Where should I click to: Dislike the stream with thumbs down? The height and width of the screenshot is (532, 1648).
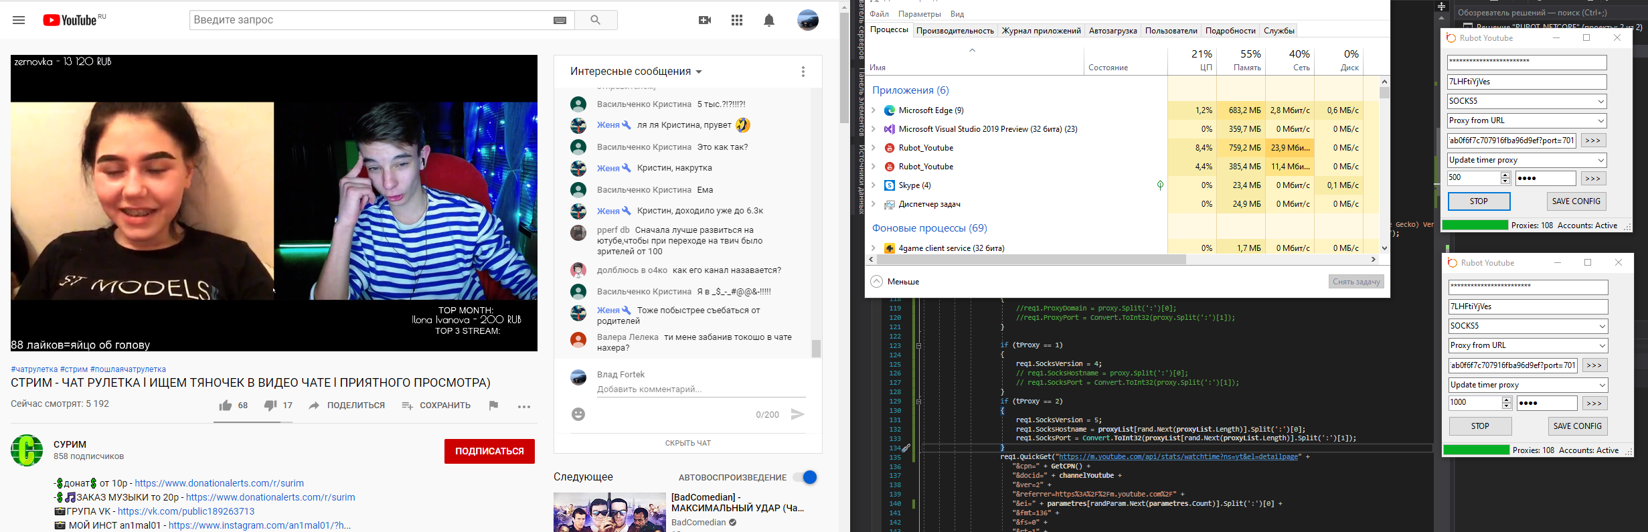coord(270,406)
